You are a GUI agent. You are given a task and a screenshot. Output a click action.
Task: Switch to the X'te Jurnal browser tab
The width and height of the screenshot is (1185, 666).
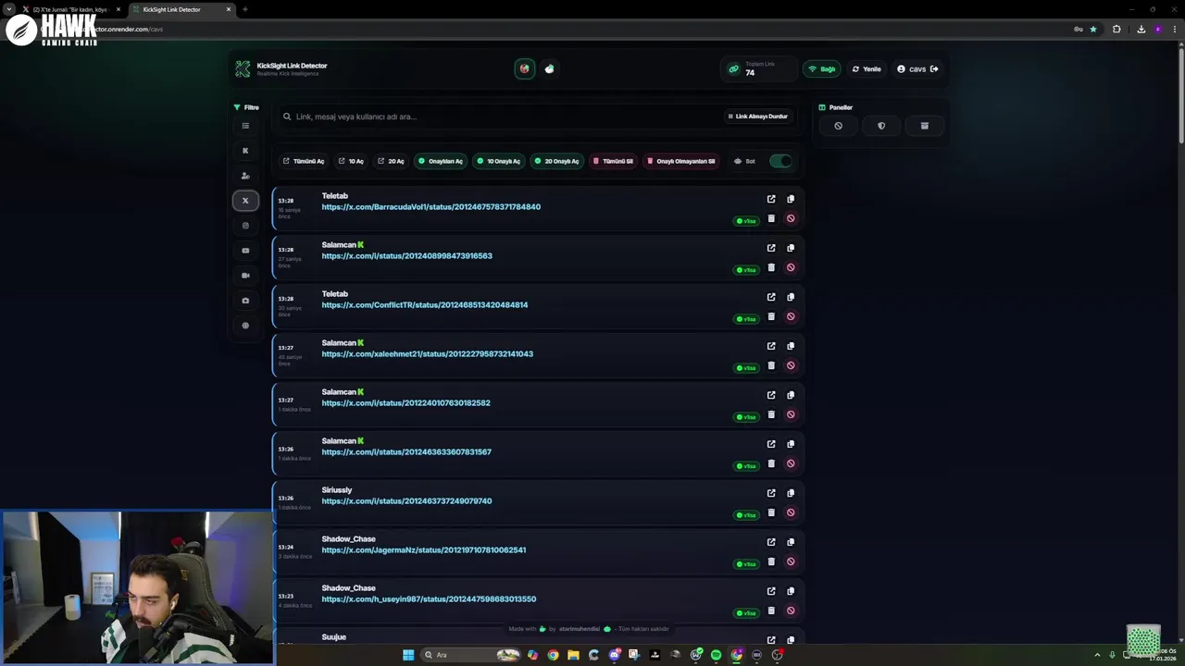coord(70,9)
